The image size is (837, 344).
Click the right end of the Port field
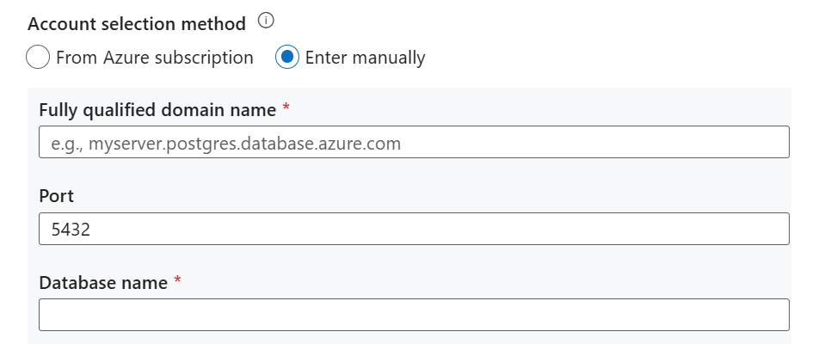coord(774,229)
